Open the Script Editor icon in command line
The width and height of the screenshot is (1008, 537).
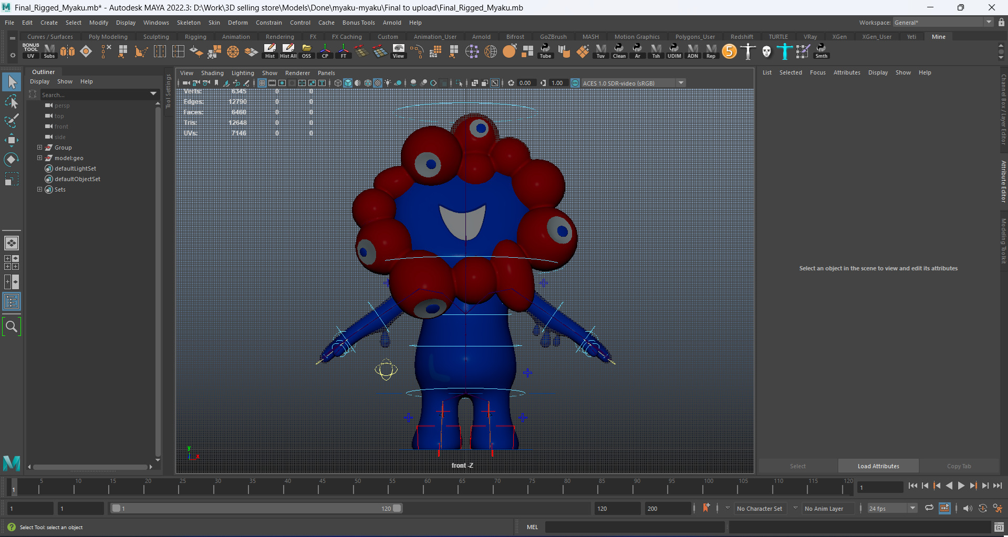tap(999, 527)
